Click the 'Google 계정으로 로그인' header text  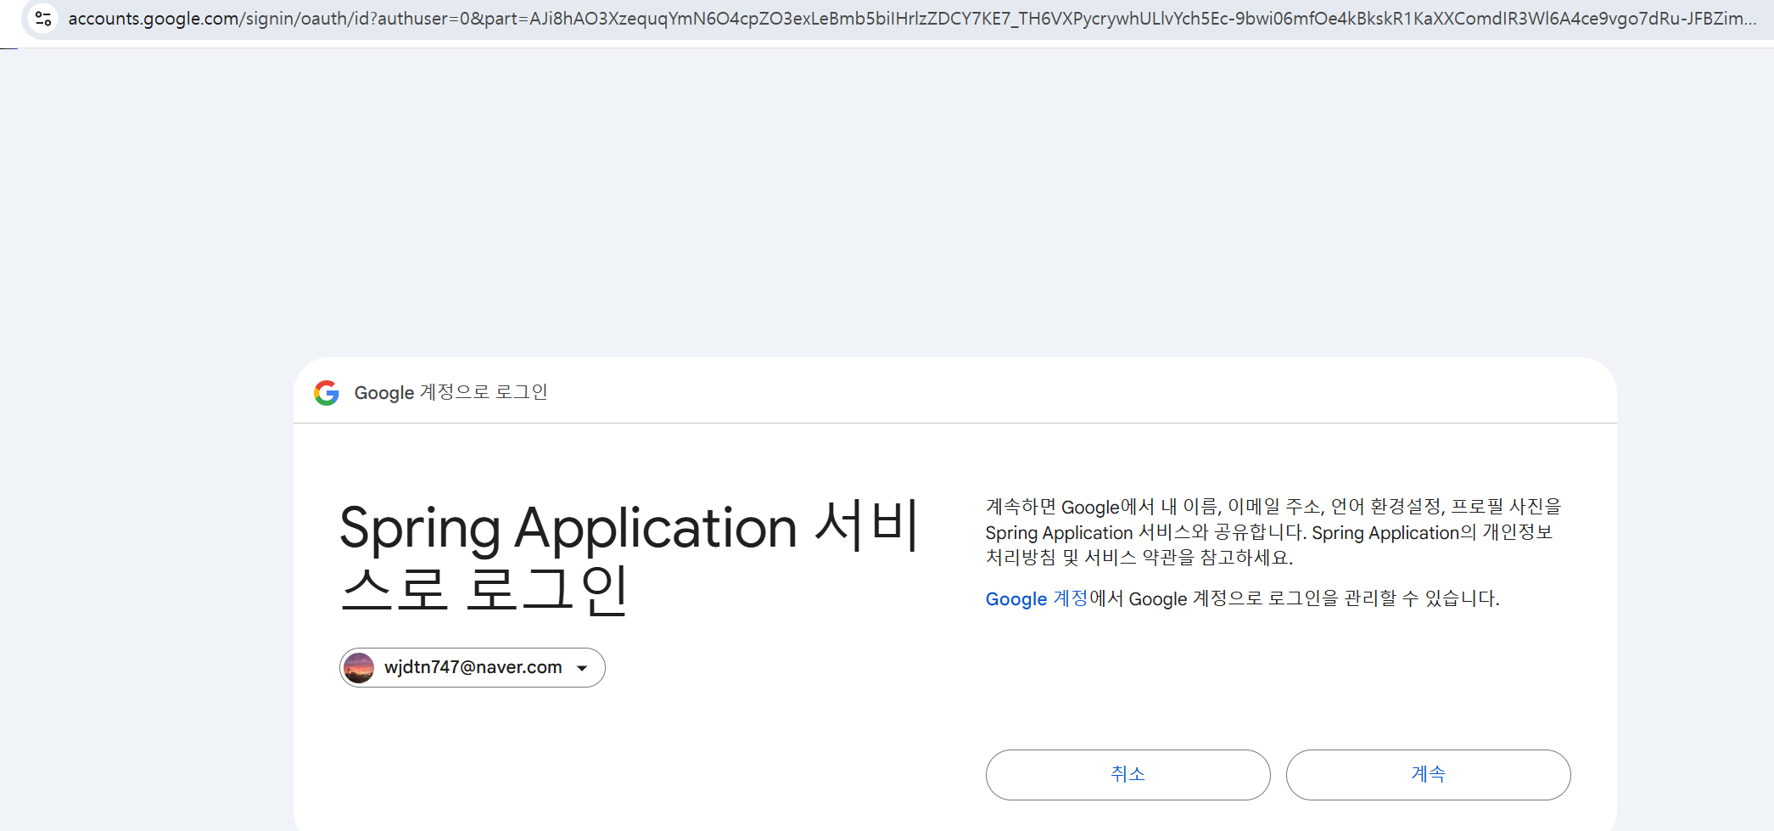click(450, 392)
